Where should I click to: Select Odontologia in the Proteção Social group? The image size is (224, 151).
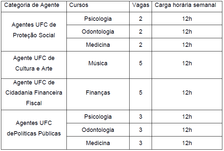(x=98, y=32)
